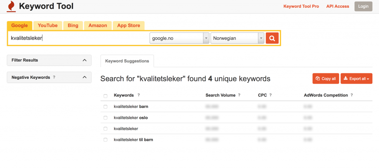Open the Export all dropdown

356,79
